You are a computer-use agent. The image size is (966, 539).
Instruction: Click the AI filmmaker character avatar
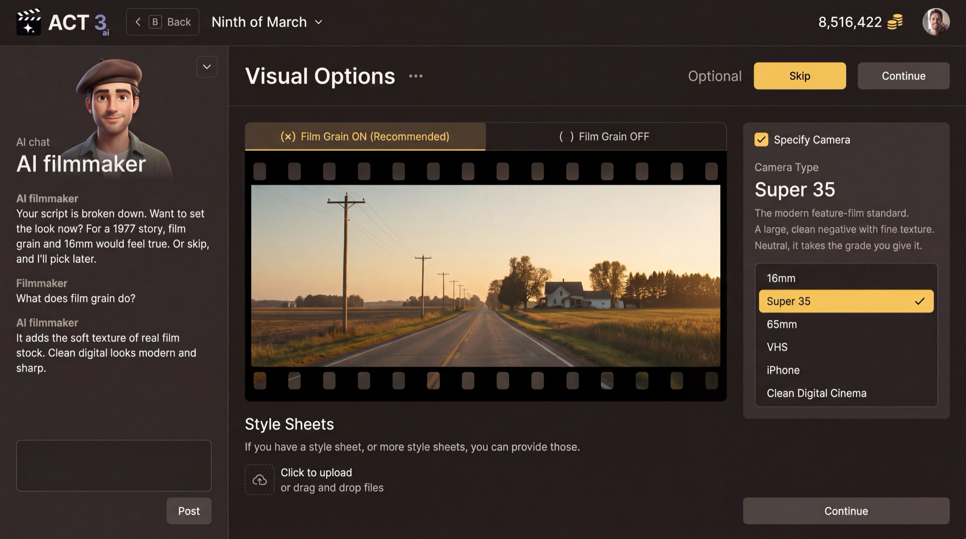[x=115, y=117]
